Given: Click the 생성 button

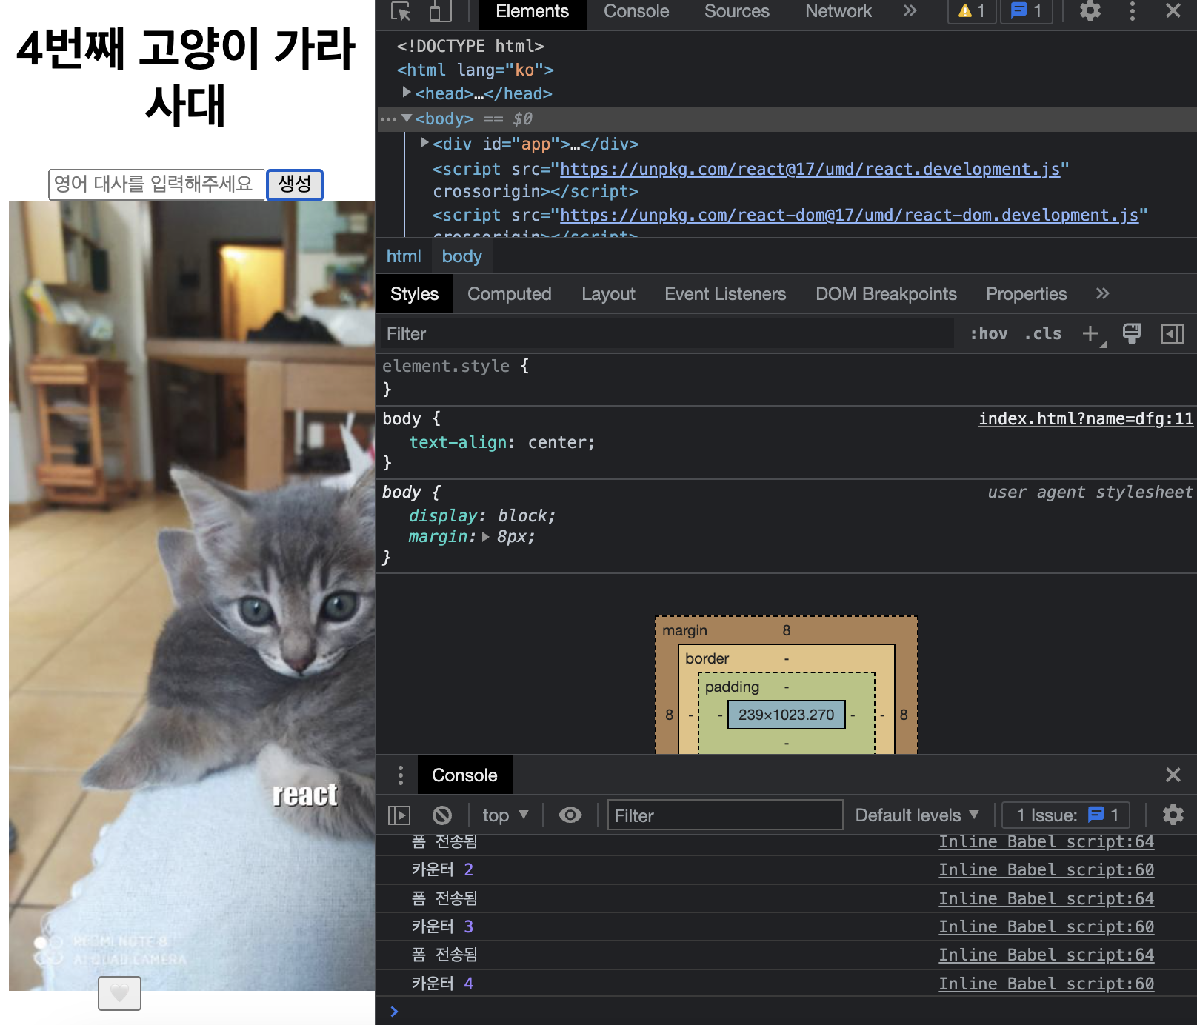Looking at the screenshot, I should point(295,184).
